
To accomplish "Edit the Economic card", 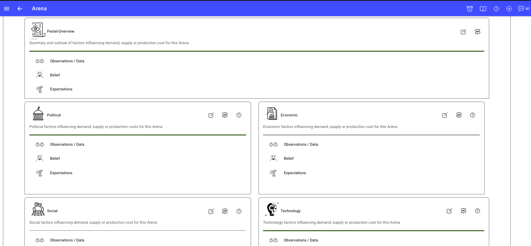I will [445, 115].
